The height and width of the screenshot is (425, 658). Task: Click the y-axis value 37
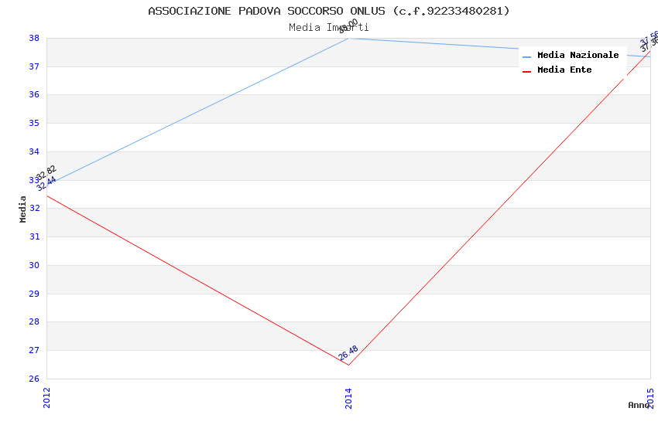click(34, 66)
